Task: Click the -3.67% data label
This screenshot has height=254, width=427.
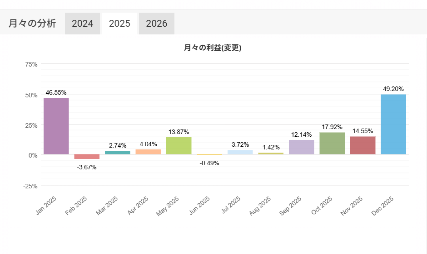Action: pyautogui.click(x=86, y=167)
